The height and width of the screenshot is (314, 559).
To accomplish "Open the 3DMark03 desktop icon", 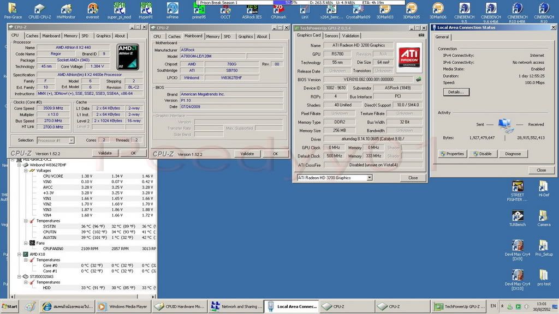I will 385,11.
